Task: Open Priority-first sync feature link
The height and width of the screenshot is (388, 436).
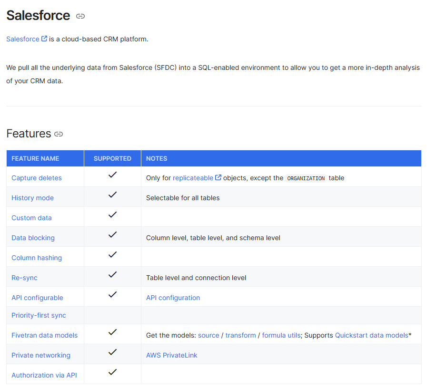Action: click(39, 315)
